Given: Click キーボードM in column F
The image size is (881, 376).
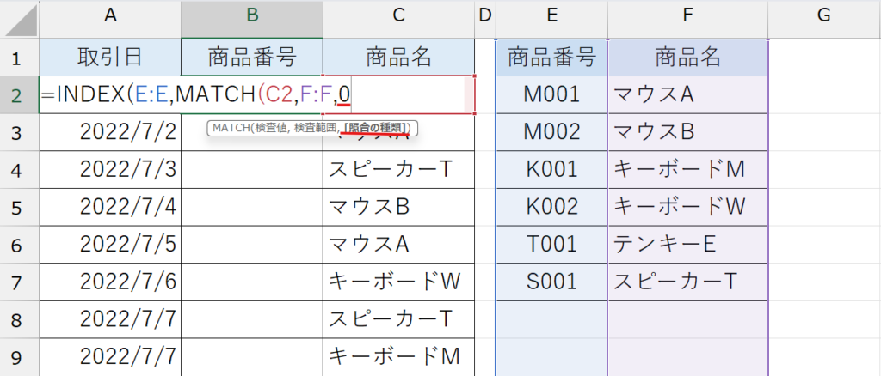Looking at the screenshot, I should (x=687, y=170).
